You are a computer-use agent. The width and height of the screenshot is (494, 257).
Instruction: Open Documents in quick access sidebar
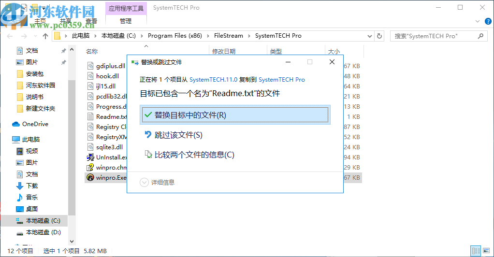[x=32, y=50]
